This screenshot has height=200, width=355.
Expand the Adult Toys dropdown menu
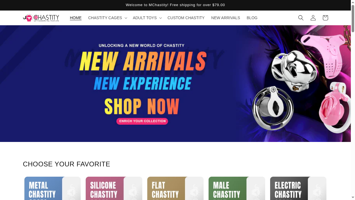147,18
